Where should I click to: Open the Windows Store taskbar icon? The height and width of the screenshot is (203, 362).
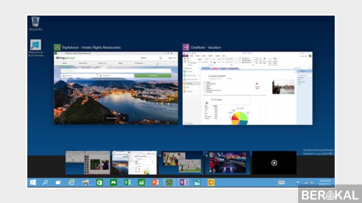pos(99,182)
